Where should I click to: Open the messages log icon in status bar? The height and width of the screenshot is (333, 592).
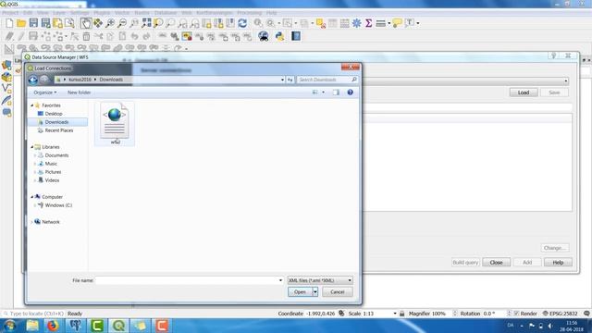tap(586, 314)
